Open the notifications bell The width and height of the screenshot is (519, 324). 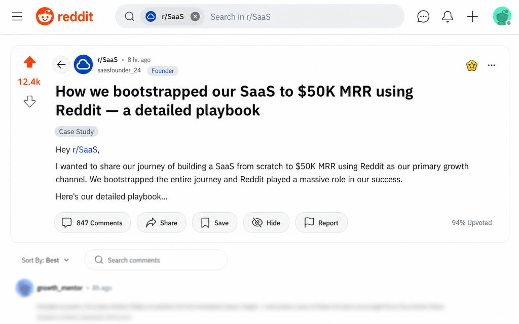[448, 17]
